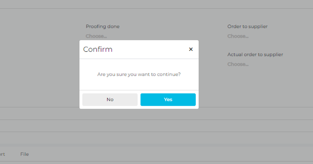Viewport: 313px width, 164px height.
Task: Click the "Are you sure" confirmation message
Action: tap(139, 74)
